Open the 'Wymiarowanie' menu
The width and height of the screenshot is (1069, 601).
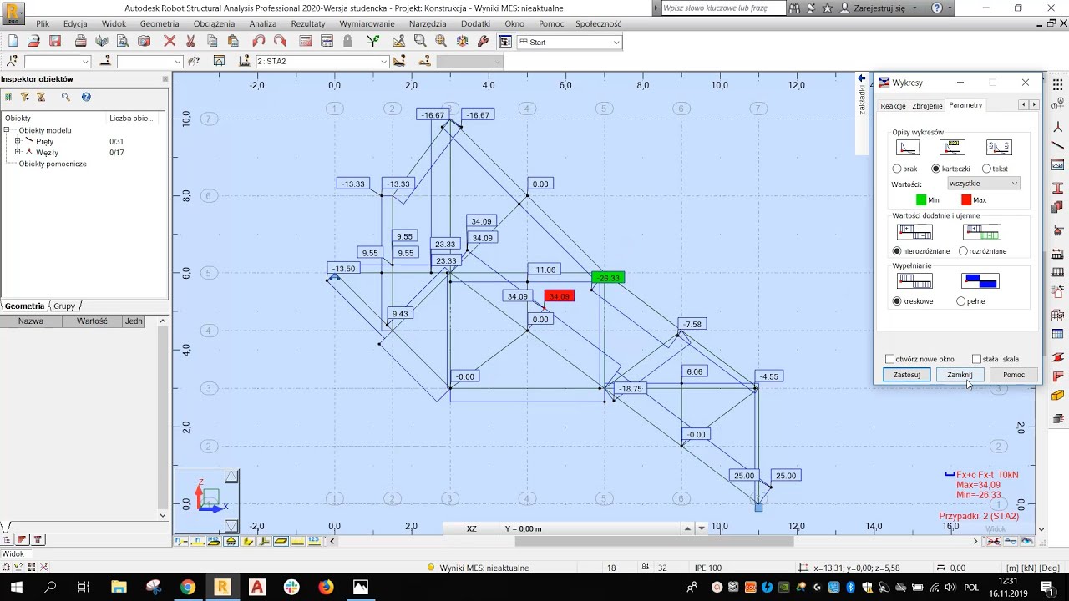click(x=367, y=24)
